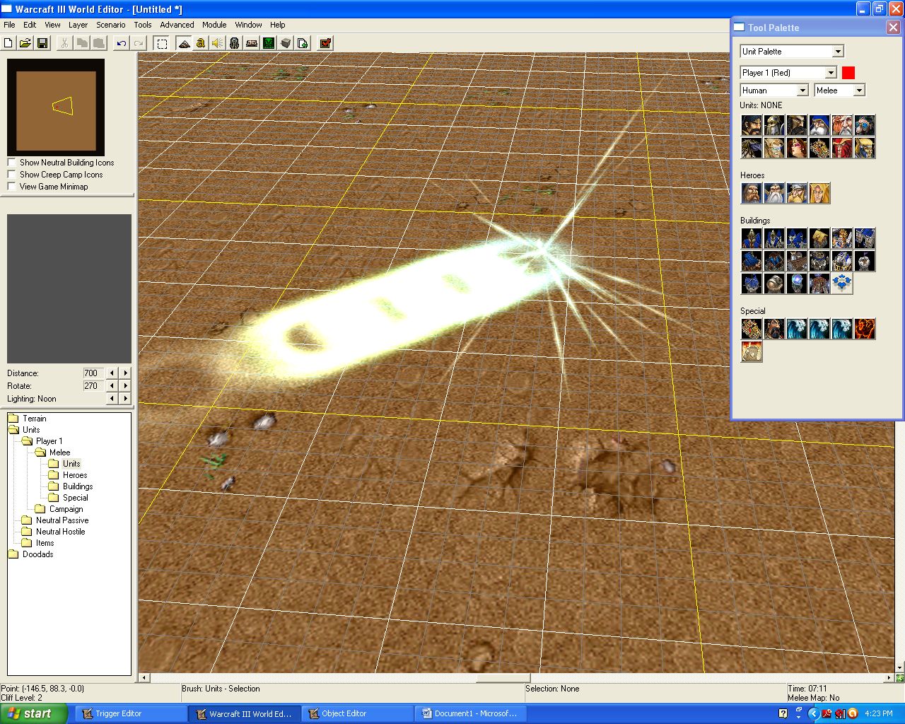The width and height of the screenshot is (905, 724).
Task: Open the Human race dropdown
Action: tap(774, 90)
